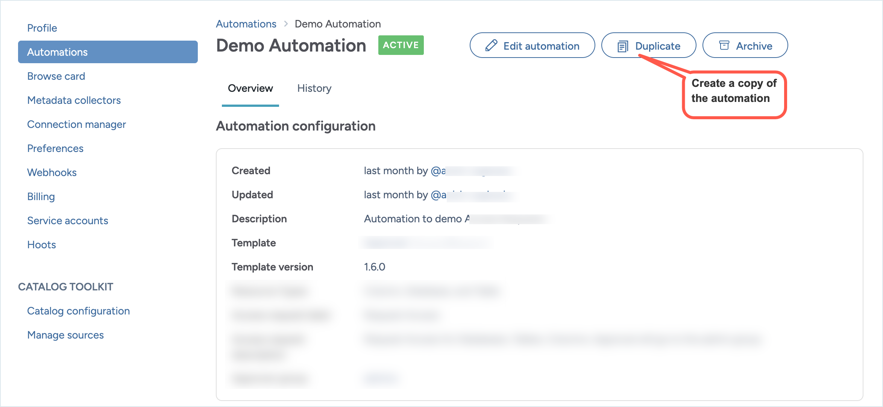This screenshot has width=883, height=407.
Task: Open Browse card settings
Action: click(x=56, y=76)
